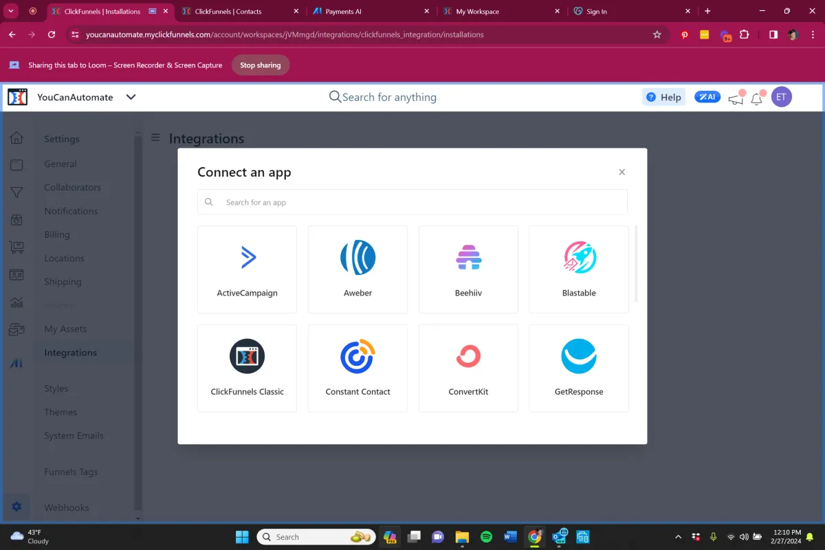Screen dimensions: 825x550
Task: Open Shipping settings
Action: click(x=63, y=282)
